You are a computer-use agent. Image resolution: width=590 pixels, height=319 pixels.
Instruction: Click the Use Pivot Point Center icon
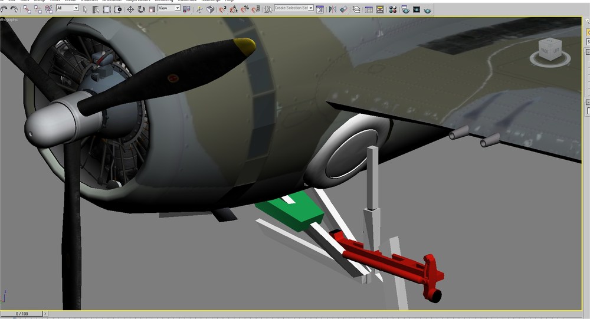[x=186, y=9]
